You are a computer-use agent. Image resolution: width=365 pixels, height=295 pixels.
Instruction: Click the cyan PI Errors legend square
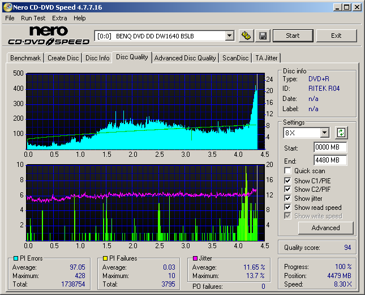click(16, 258)
